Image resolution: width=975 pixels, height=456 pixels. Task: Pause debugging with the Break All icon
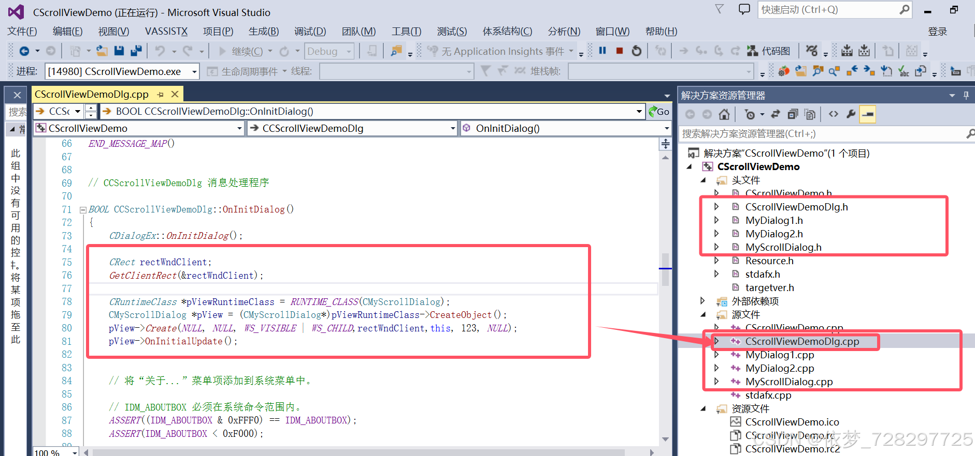click(603, 51)
